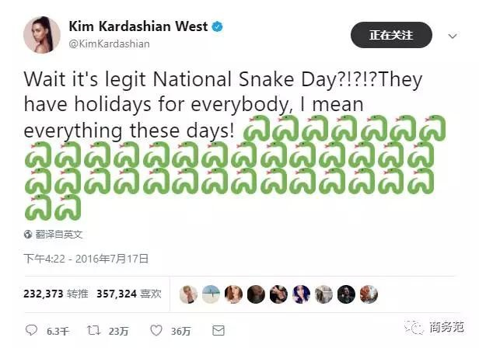View the 232,373 转推 retweets list
The image size is (479, 348).
(x=56, y=294)
